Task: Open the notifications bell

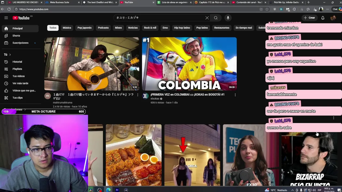Action: (x=323, y=18)
